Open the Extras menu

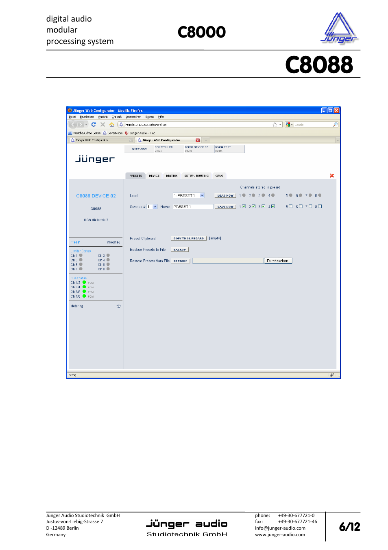[x=150, y=117]
